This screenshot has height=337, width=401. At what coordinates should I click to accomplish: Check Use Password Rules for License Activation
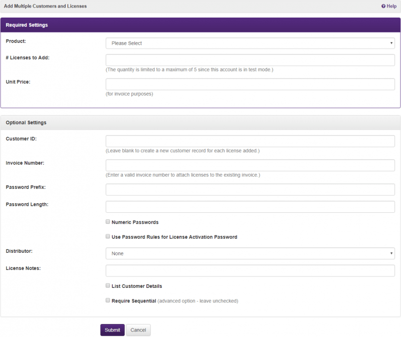tap(108, 236)
